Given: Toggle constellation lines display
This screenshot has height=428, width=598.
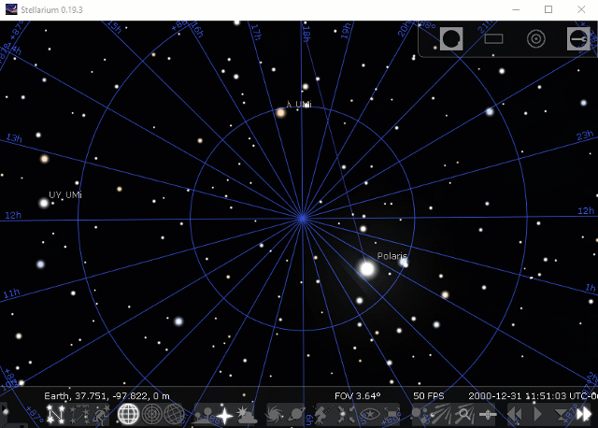Looking at the screenshot, I should pyautogui.click(x=56, y=414).
